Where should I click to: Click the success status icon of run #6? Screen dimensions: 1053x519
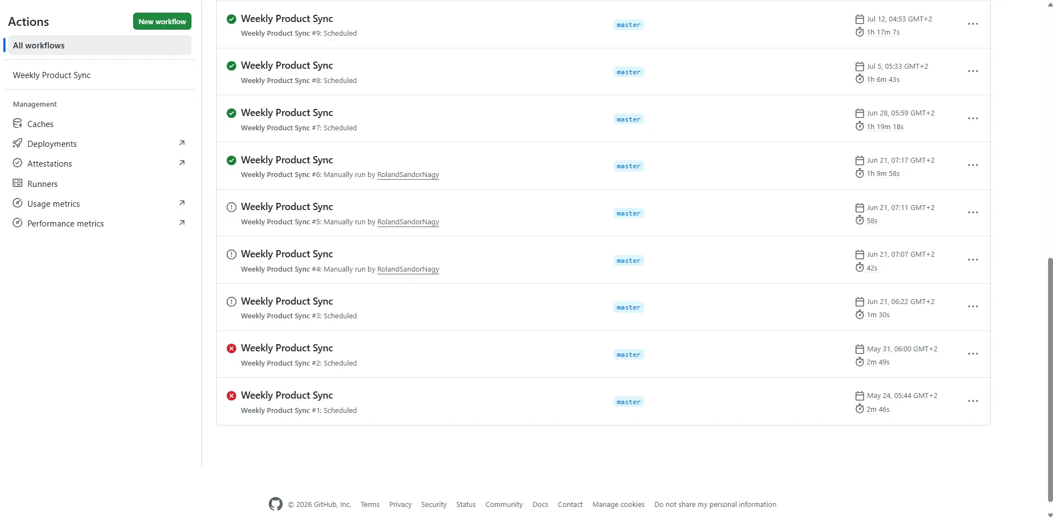pos(232,160)
